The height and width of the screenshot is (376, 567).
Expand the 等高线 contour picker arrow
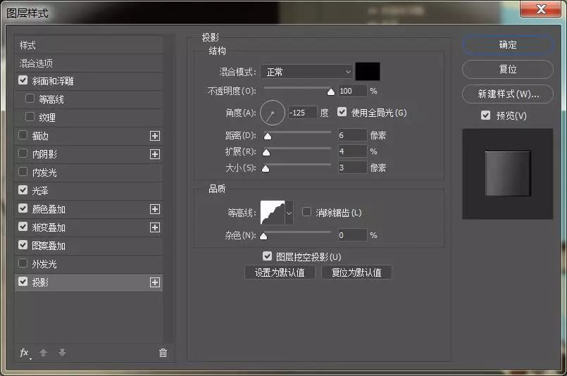289,212
